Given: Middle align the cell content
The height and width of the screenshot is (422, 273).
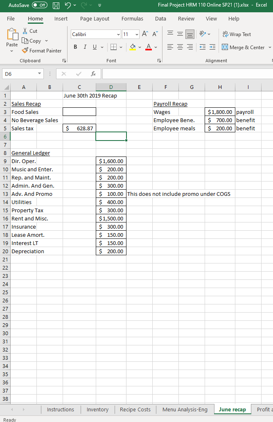Looking at the screenshot, I should click(180, 34).
